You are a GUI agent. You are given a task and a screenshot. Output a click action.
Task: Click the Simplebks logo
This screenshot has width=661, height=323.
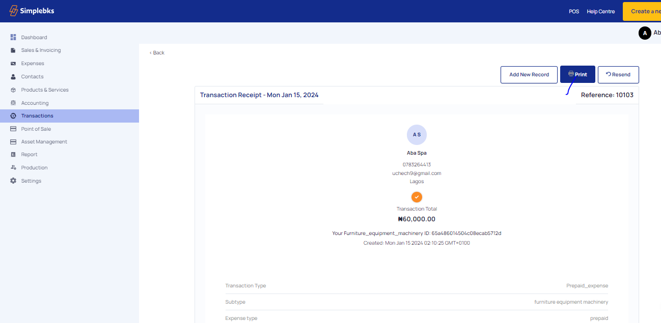[32, 11]
